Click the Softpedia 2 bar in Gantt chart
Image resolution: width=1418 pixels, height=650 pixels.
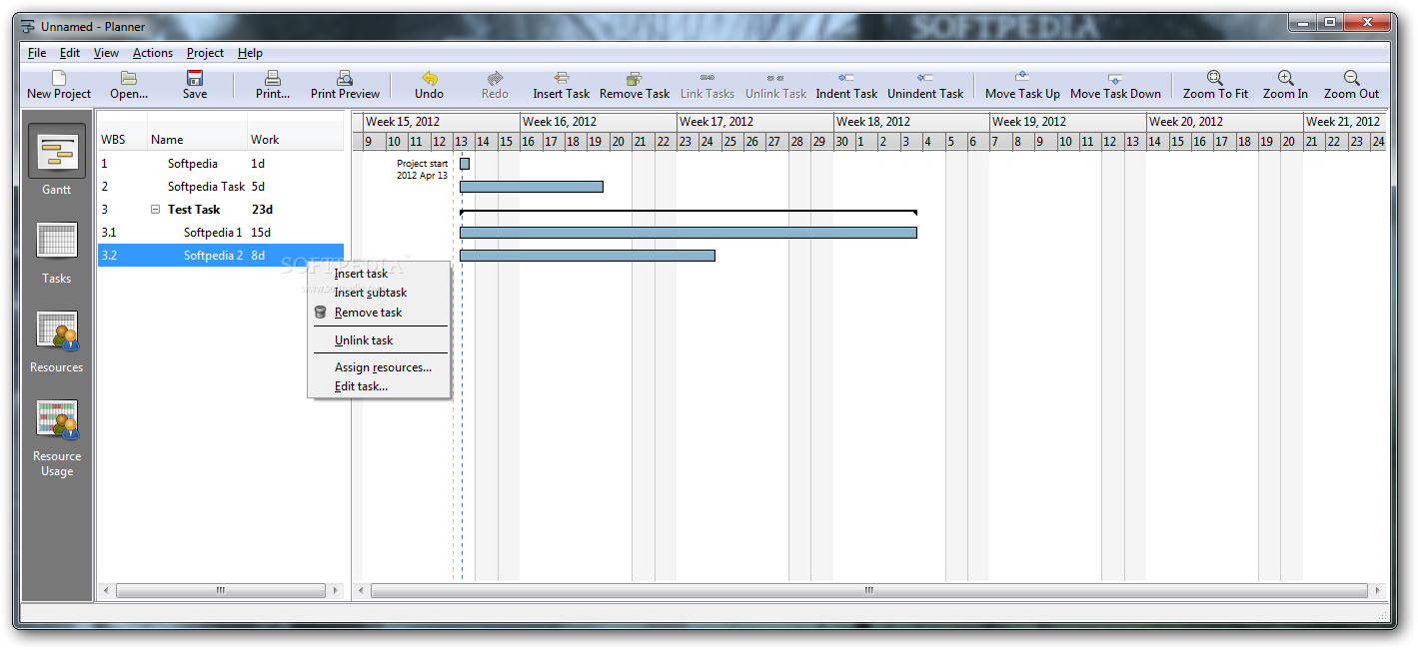[x=588, y=256]
